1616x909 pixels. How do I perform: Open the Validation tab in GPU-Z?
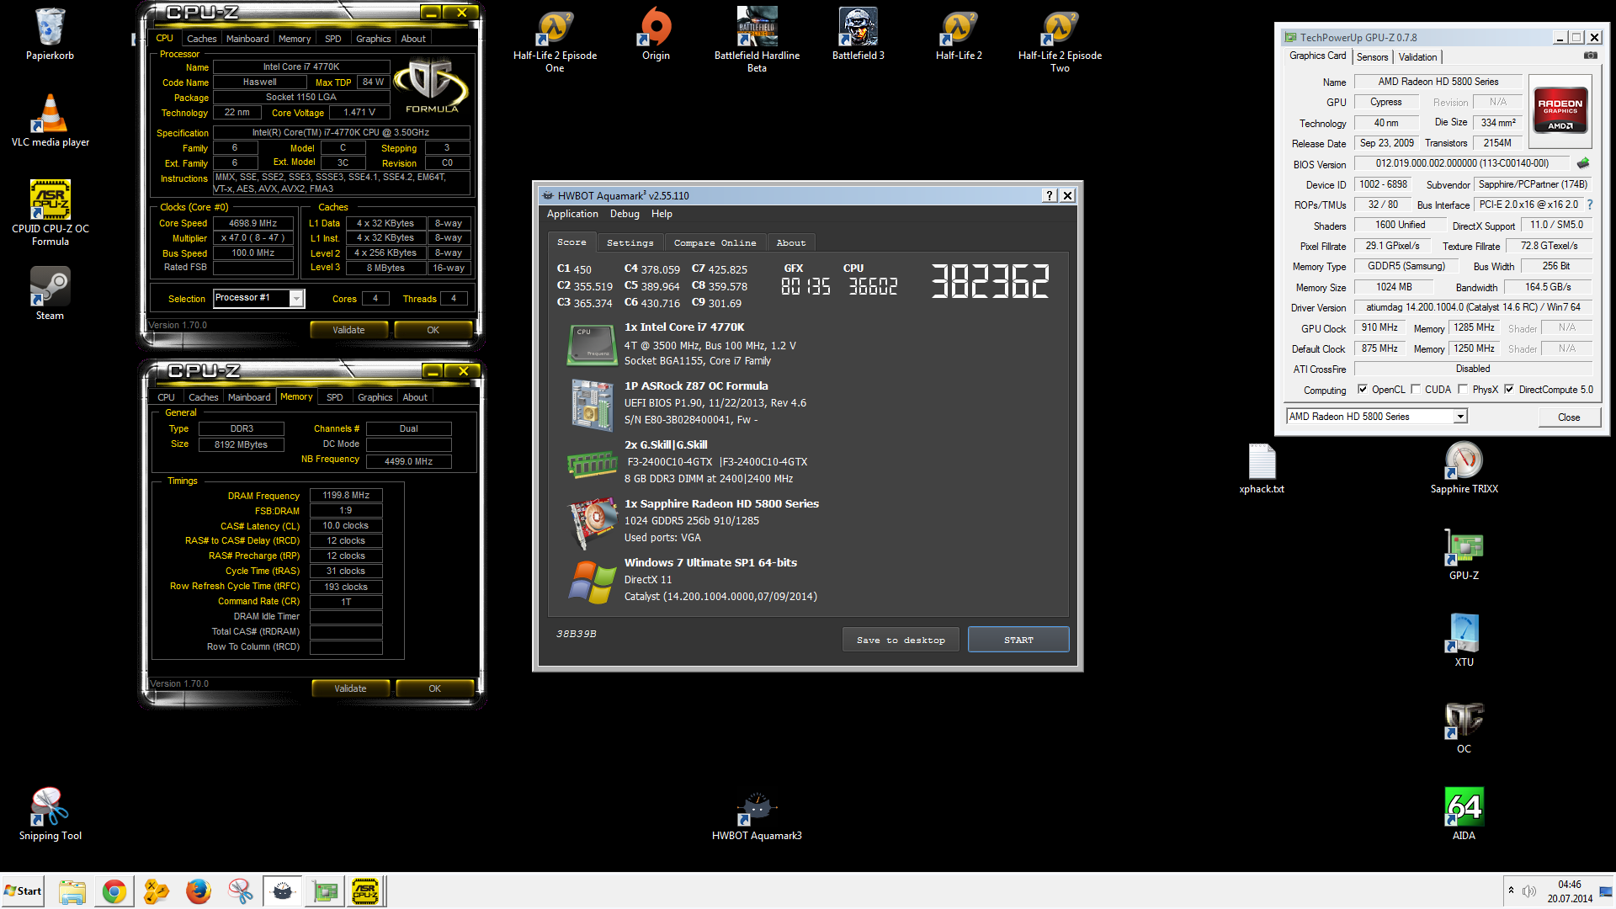pos(1418,57)
